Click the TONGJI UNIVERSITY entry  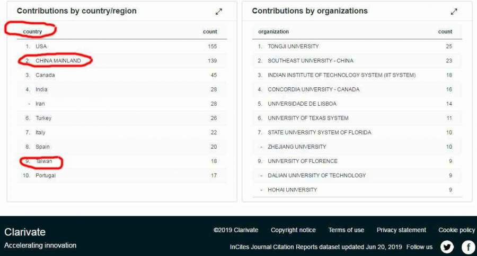coord(293,47)
